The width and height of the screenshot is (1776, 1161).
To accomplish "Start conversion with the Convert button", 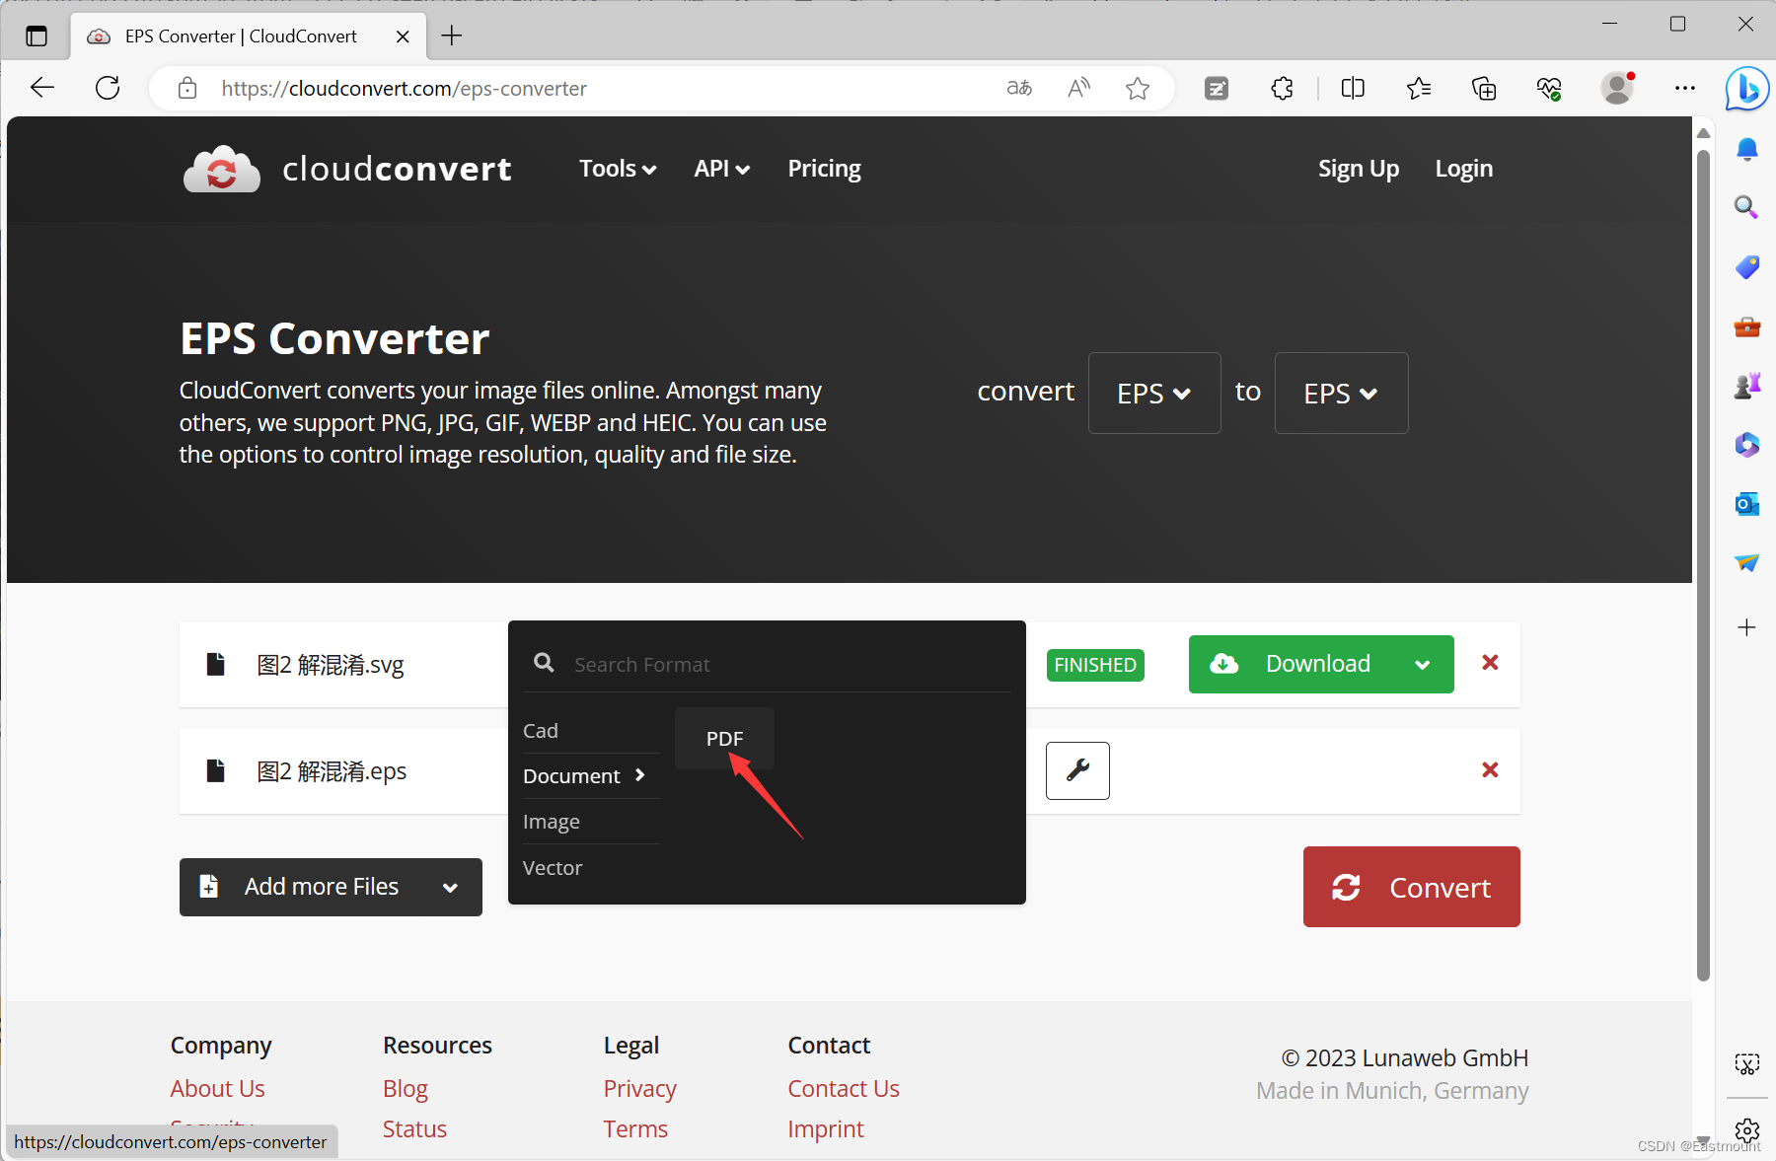I will tap(1411, 887).
